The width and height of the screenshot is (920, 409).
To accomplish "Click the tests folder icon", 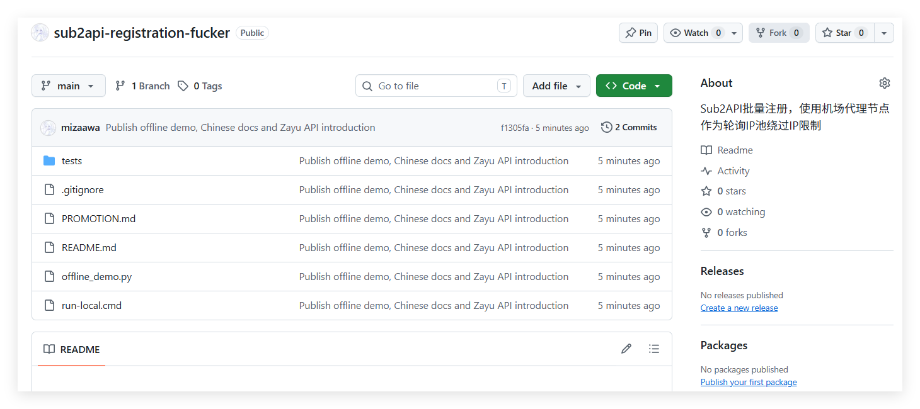I will pyautogui.click(x=49, y=161).
